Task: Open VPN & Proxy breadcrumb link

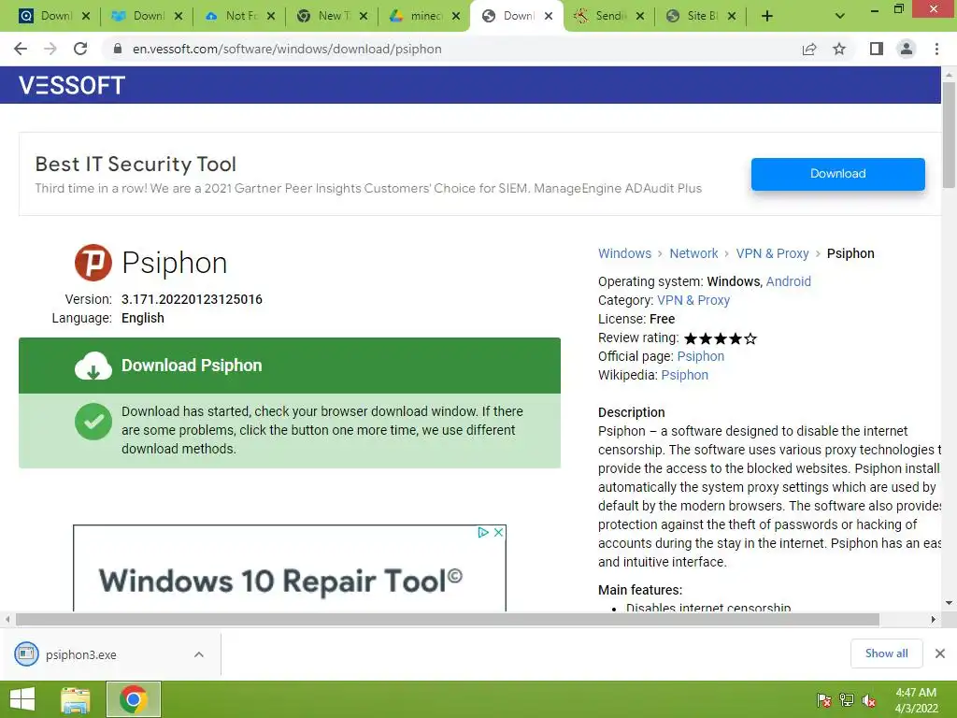Action: [772, 253]
